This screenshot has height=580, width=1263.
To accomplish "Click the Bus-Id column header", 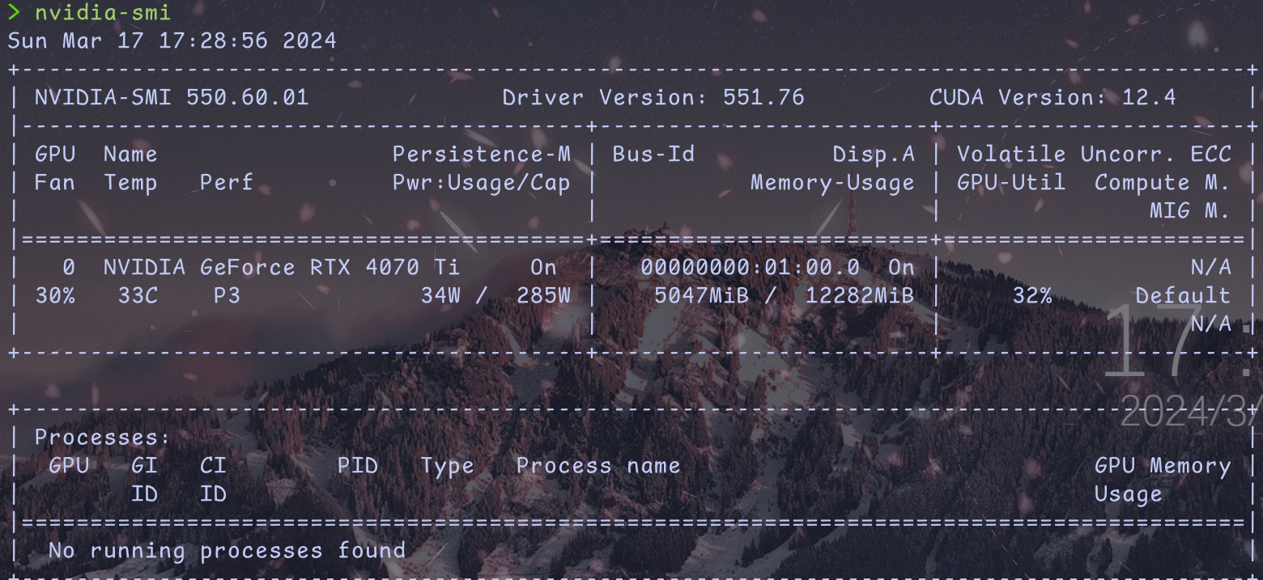I will pyautogui.click(x=653, y=154).
